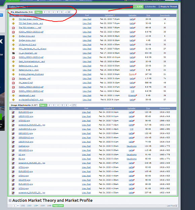195x210 pixels.
Task: Jump to last image attachments page 270
Action: pyautogui.click(x=74, y=105)
